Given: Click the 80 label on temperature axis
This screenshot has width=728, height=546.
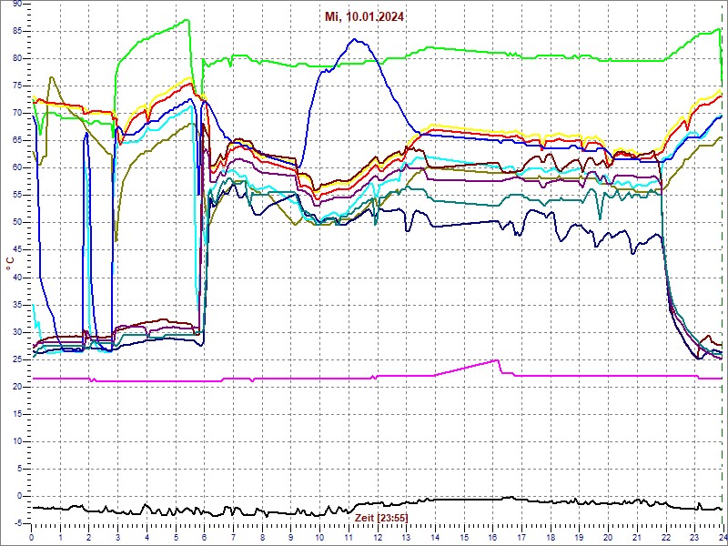Looking at the screenshot, I should point(17,59).
